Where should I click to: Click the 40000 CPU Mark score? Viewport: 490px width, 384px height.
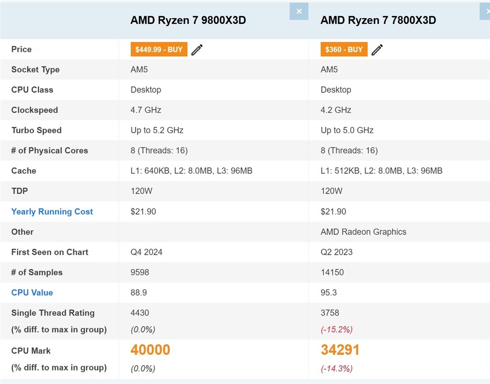click(x=150, y=350)
